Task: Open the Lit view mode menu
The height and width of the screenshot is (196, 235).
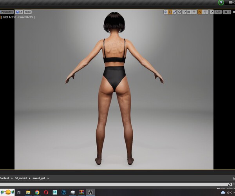Action: pyautogui.click(x=19, y=12)
